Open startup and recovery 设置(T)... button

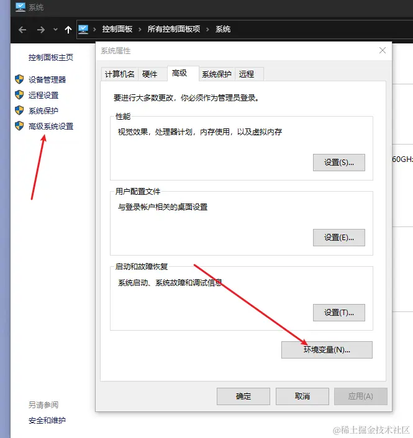click(339, 313)
